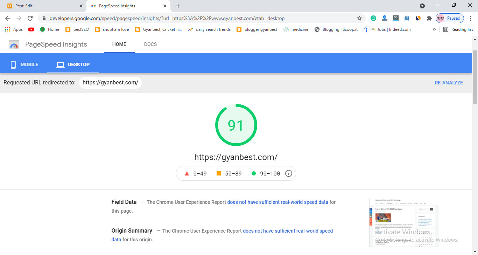Image resolution: width=478 pixels, height=255 pixels.
Task: Click the orange square 50–89 legend
Action: pos(229,173)
